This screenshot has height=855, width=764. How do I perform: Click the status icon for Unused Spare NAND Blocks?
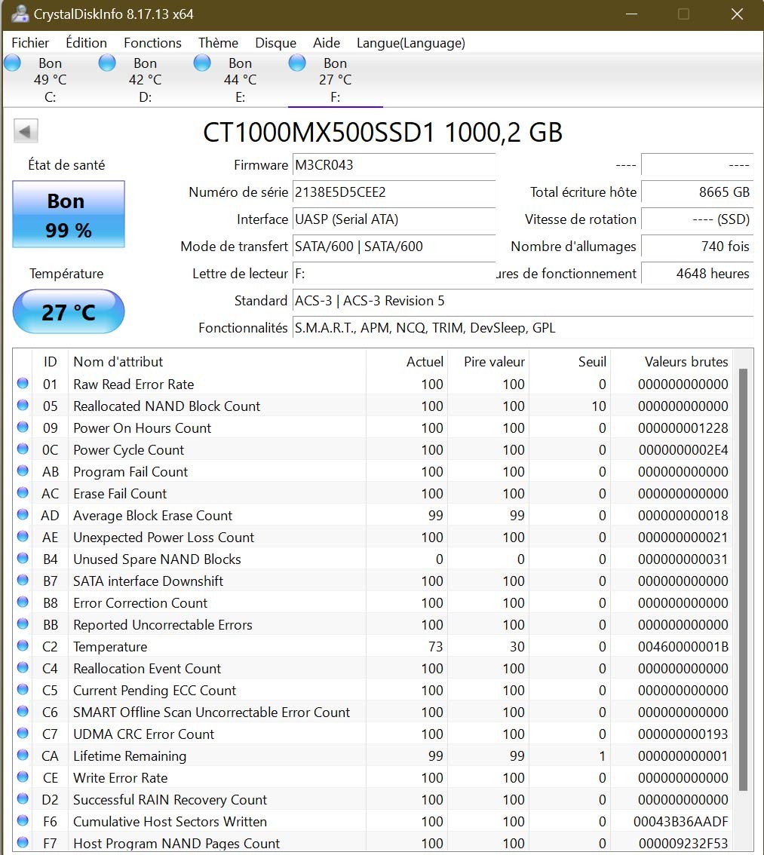(23, 558)
